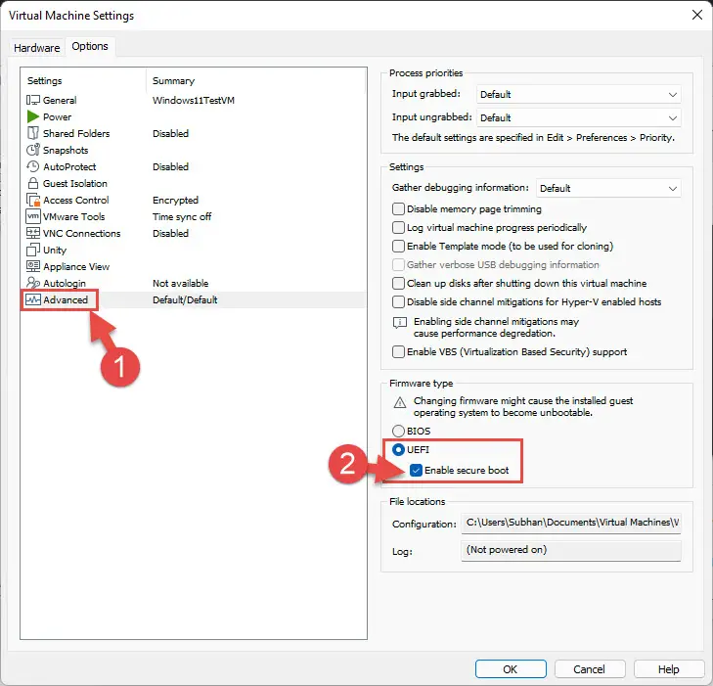Click the Advanced waveform icon
This screenshot has width=713, height=686.
pos(32,299)
